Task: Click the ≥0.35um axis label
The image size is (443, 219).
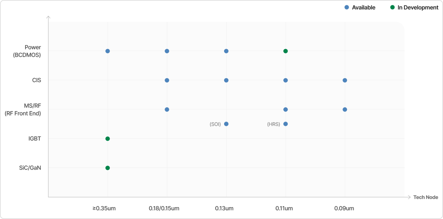Action: [x=104, y=208]
